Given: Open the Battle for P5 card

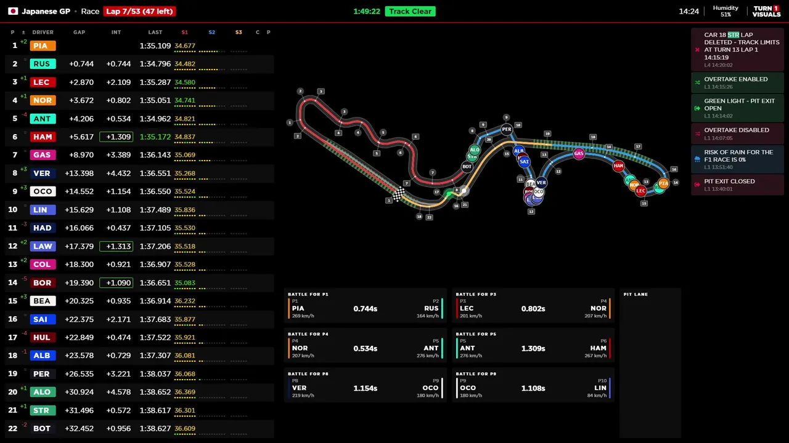Looking at the screenshot, I should (533, 345).
